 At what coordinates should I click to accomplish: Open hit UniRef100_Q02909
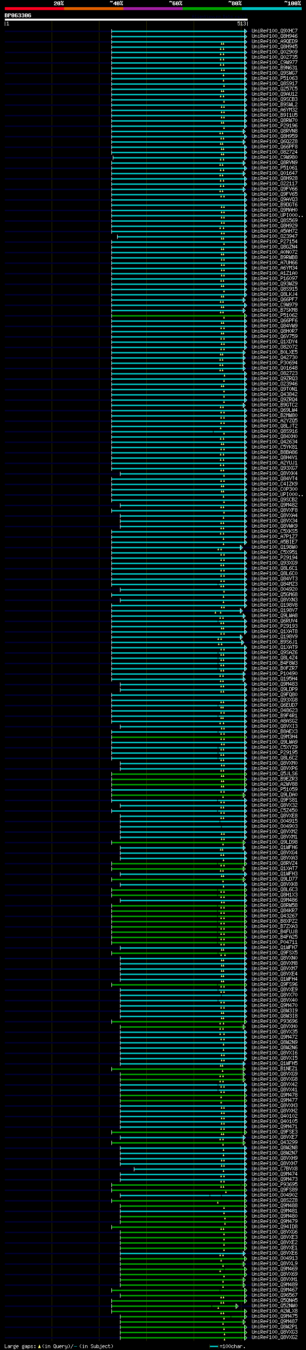pos(274,52)
